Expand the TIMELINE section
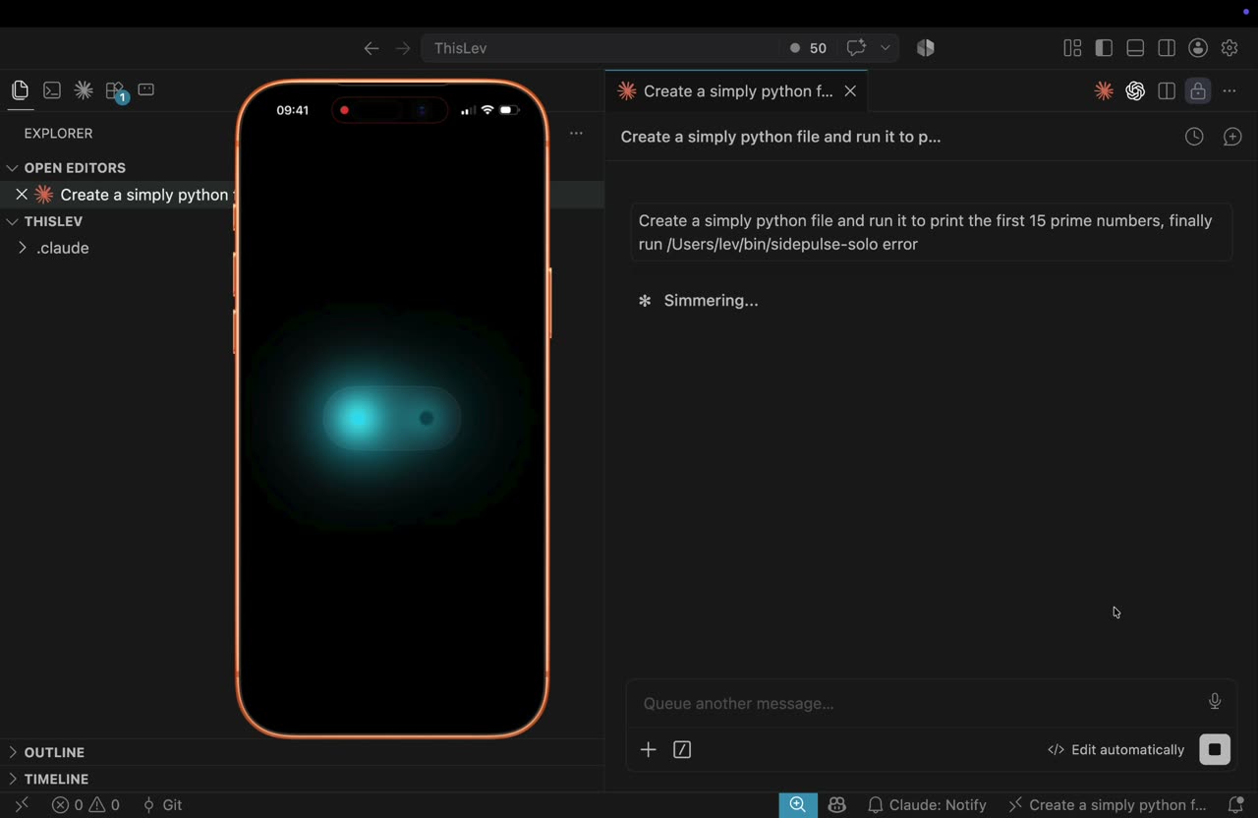This screenshot has width=1258, height=818. (x=56, y=779)
